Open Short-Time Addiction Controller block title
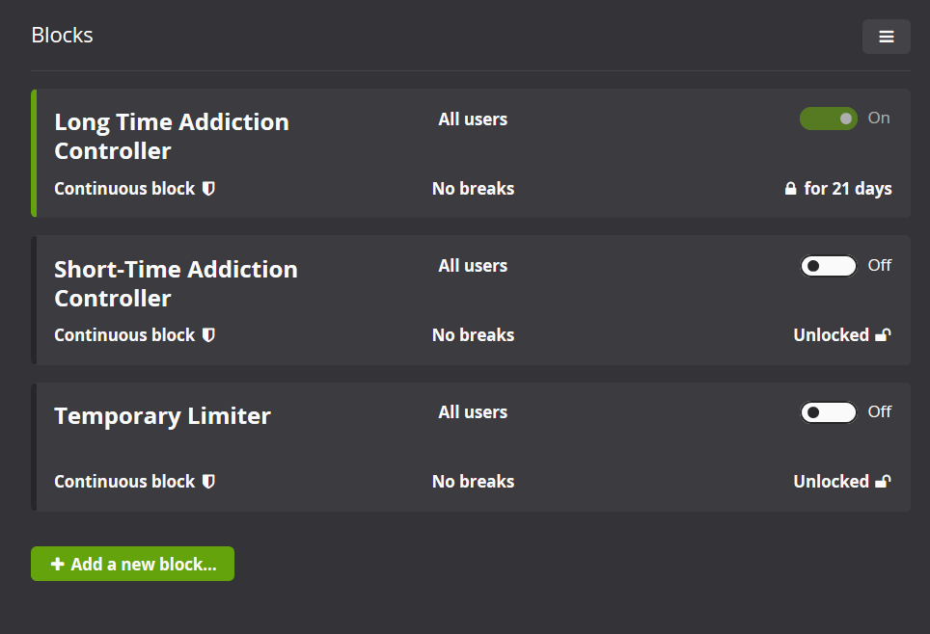The height and width of the screenshot is (634, 930). point(177,284)
